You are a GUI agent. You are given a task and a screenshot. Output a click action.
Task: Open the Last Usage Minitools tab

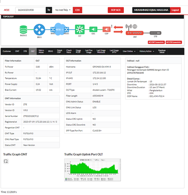(x=101, y=51)
